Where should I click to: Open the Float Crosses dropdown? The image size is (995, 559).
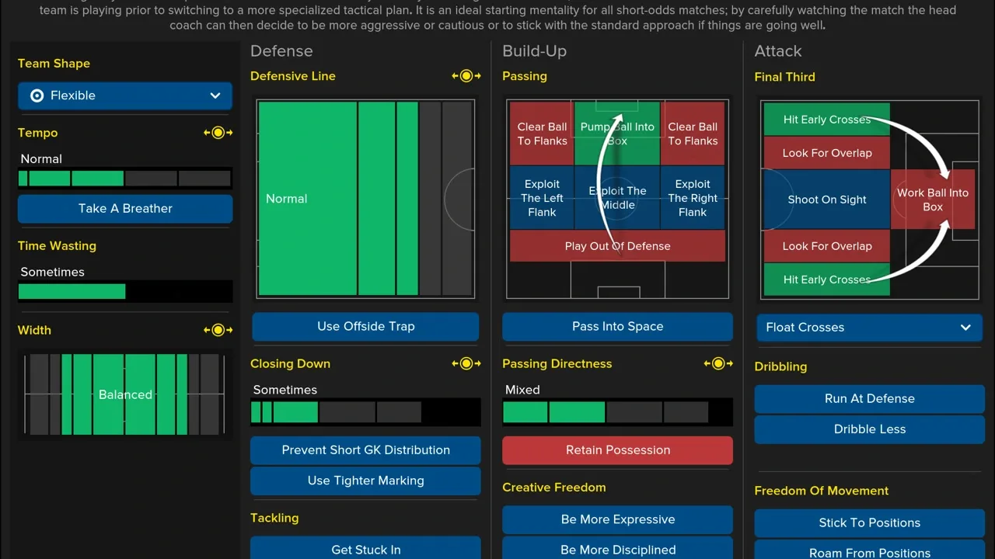(869, 328)
